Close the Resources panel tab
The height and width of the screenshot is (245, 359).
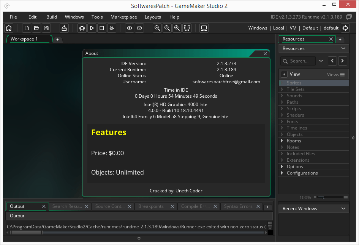coord(331,39)
